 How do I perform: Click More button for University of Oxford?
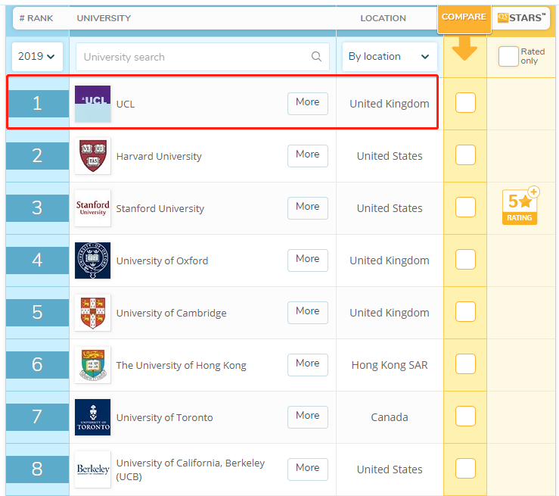point(308,260)
